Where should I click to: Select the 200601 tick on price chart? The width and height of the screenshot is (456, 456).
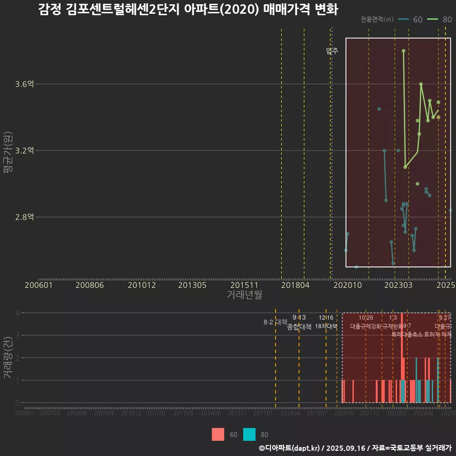[38, 285]
